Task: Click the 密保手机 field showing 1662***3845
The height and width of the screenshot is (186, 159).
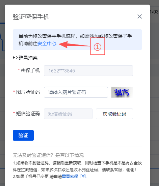Action: click(x=88, y=71)
